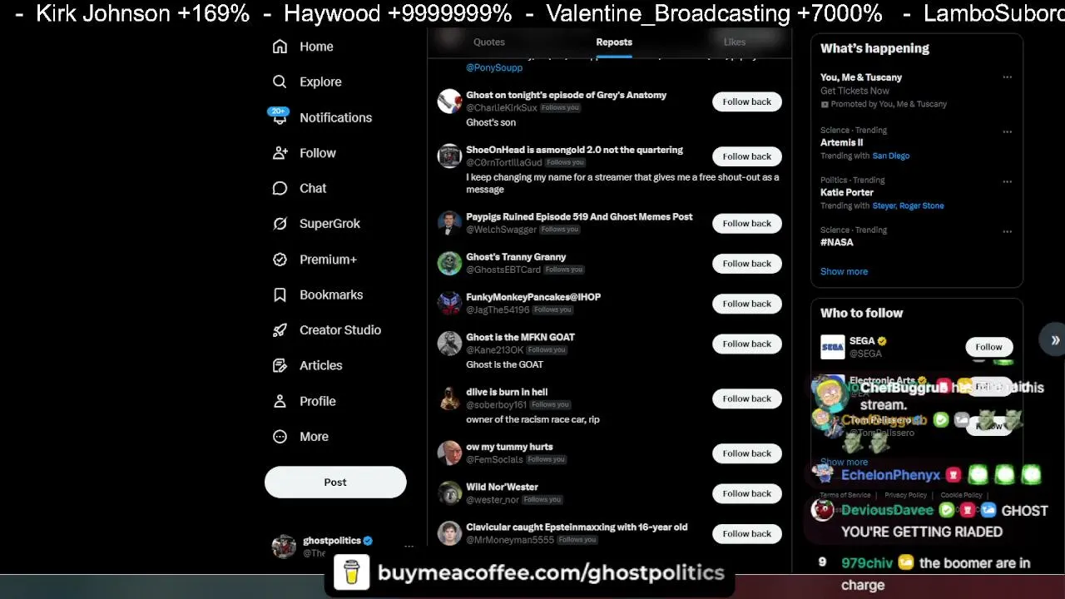Viewport: 1065px width, 599px height.
Task: Open the You, Me & Tuscany promotion
Action: point(861,77)
